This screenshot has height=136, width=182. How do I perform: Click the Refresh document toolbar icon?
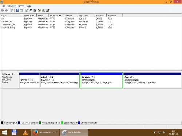[27, 11]
